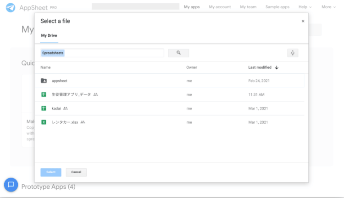Expand the More menu
The height and width of the screenshot is (198, 344).
point(328,7)
